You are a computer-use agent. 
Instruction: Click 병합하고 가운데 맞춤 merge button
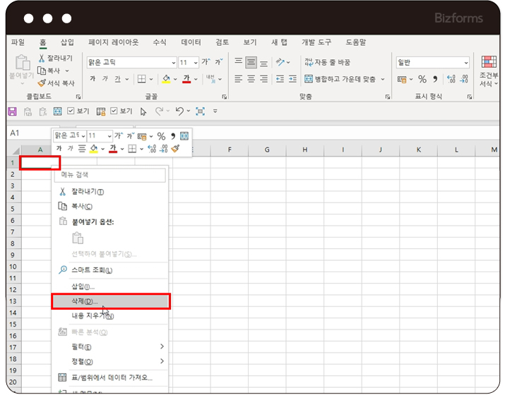[344, 79]
